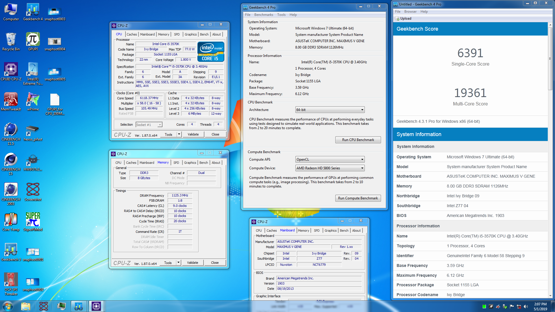Launch CINEBENCH 15 desktop shortcut
The image size is (555, 312).
click(x=11, y=164)
